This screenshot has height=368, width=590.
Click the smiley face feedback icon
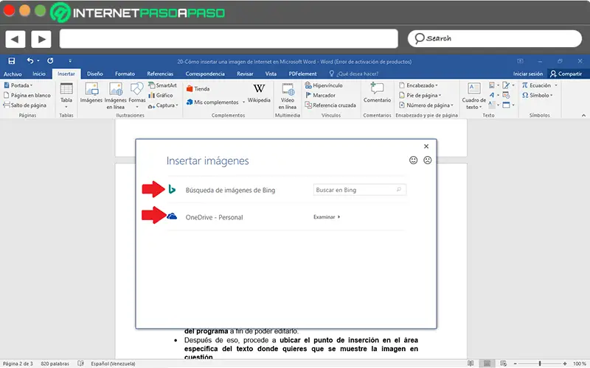413,160
